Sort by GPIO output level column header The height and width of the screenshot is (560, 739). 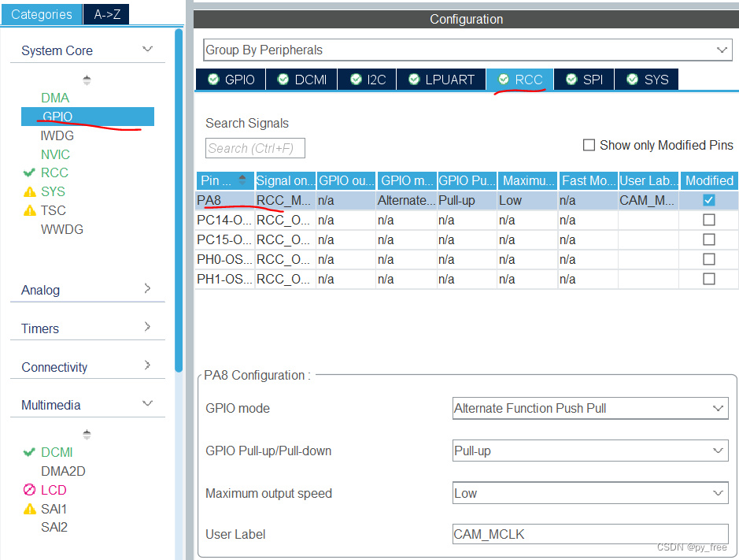point(346,180)
